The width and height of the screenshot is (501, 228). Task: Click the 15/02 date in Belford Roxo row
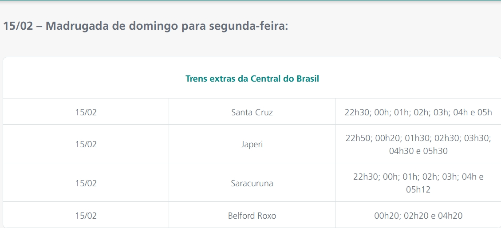pyautogui.click(x=86, y=216)
